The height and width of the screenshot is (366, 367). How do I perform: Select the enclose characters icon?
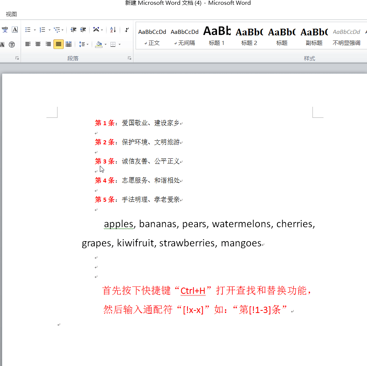pos(11,44)
